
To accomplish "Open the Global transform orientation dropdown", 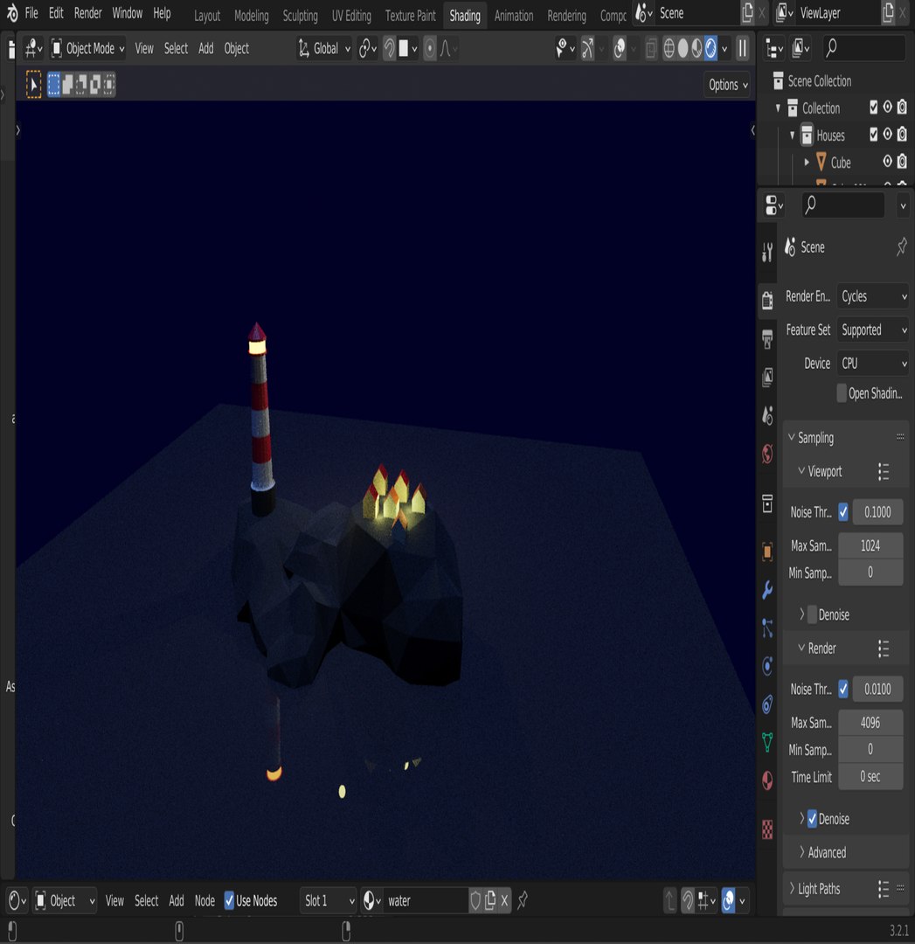I will (324, 49).
